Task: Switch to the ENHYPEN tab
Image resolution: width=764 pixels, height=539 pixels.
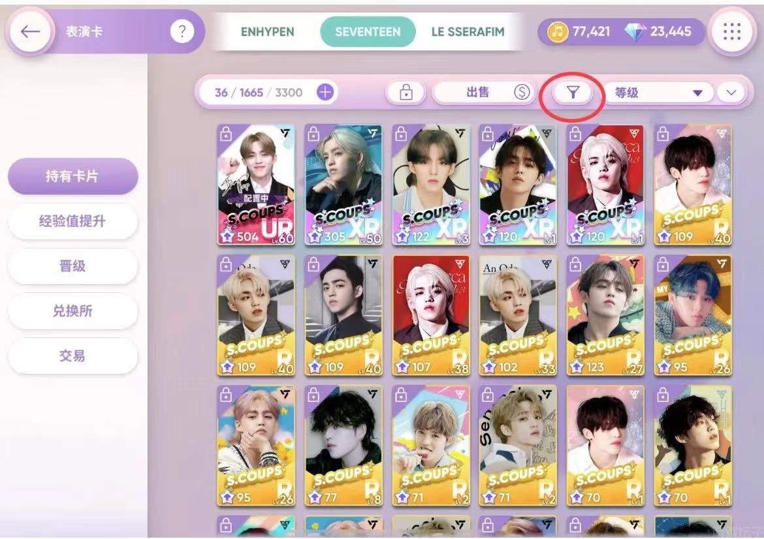Action: tap(268, 32)
